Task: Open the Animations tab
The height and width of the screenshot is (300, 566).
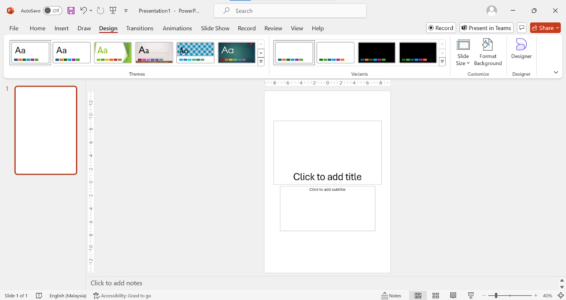Action: tap(177, 28)
